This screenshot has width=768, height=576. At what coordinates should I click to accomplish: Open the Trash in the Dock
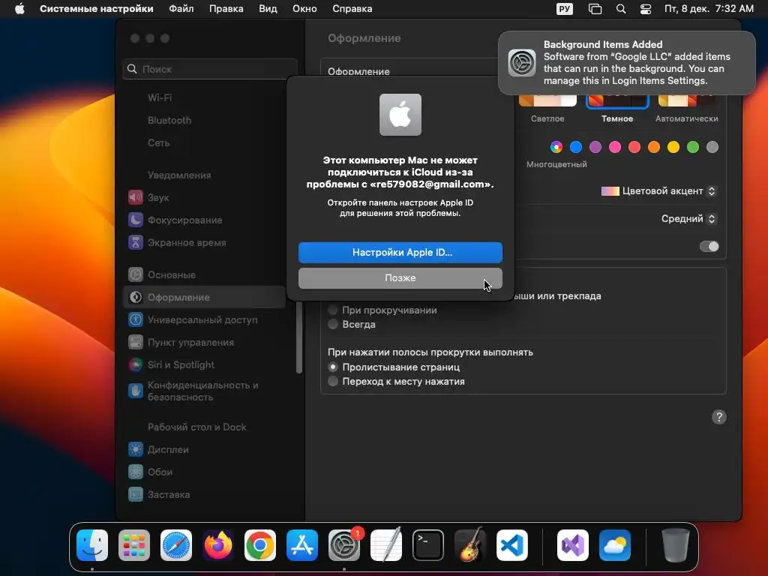(676, 545)
